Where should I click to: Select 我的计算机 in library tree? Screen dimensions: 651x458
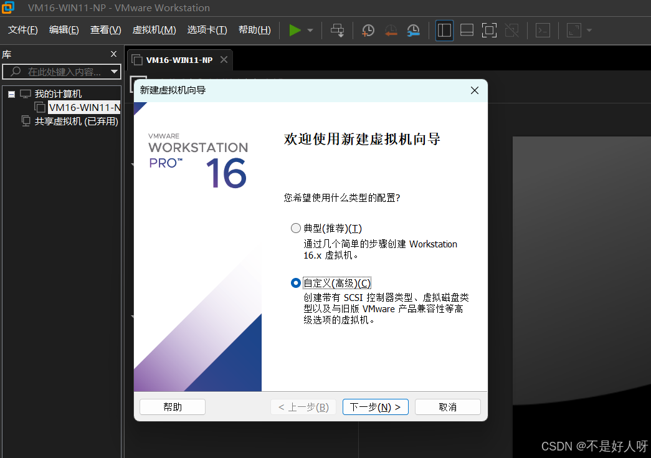click(x=58, y=94)
